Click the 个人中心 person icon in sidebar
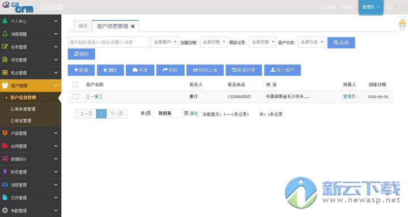The image size is (408, 217). tap(5, 21)
